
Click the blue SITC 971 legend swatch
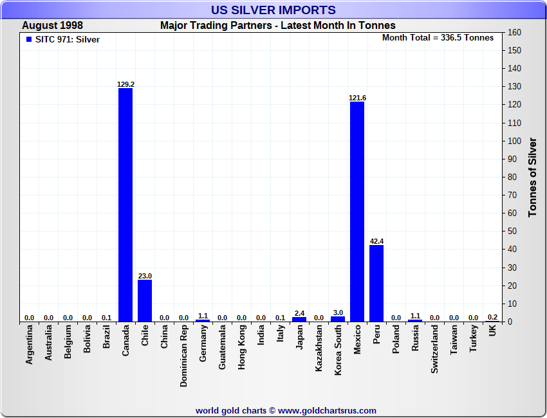coord(28,40)
